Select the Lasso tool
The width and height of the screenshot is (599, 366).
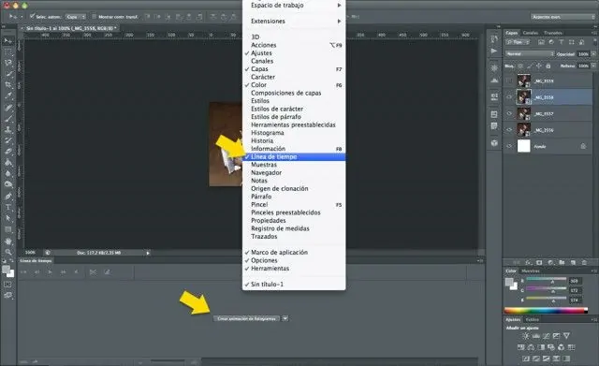click(7, 63)
